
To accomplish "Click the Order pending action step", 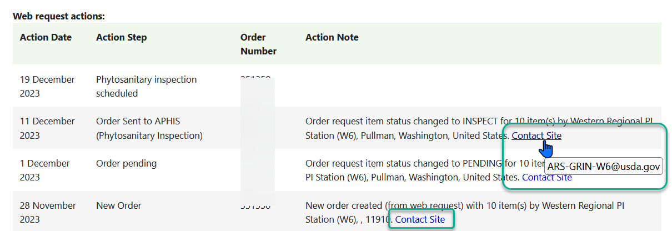I will point(127,164).
